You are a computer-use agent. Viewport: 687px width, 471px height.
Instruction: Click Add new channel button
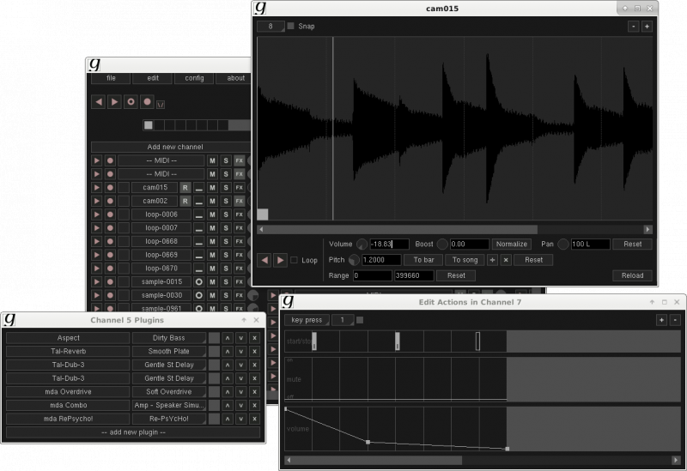click(x=171, y=147)
